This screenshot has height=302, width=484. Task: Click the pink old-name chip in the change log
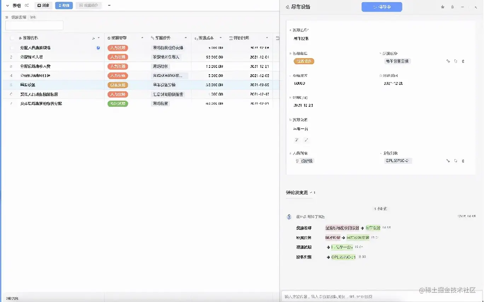coord(342,228)
